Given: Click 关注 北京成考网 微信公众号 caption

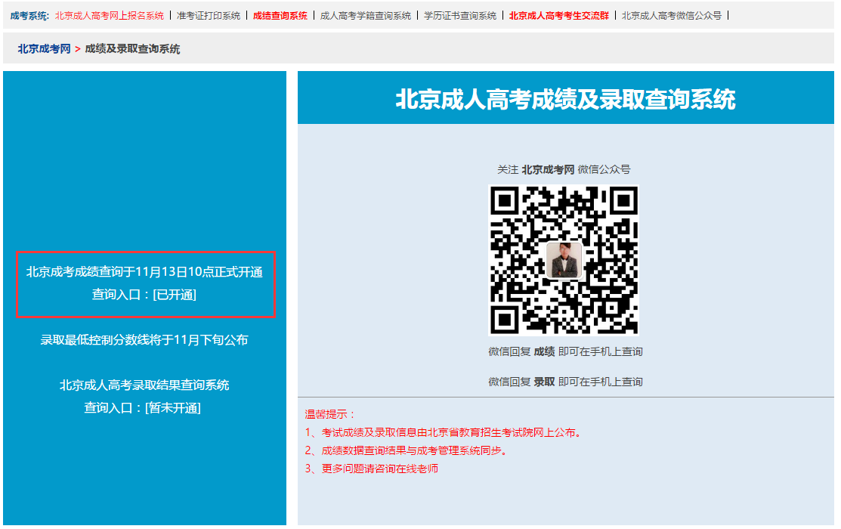Looking at the screenshot, I should (x=564, y=169).
